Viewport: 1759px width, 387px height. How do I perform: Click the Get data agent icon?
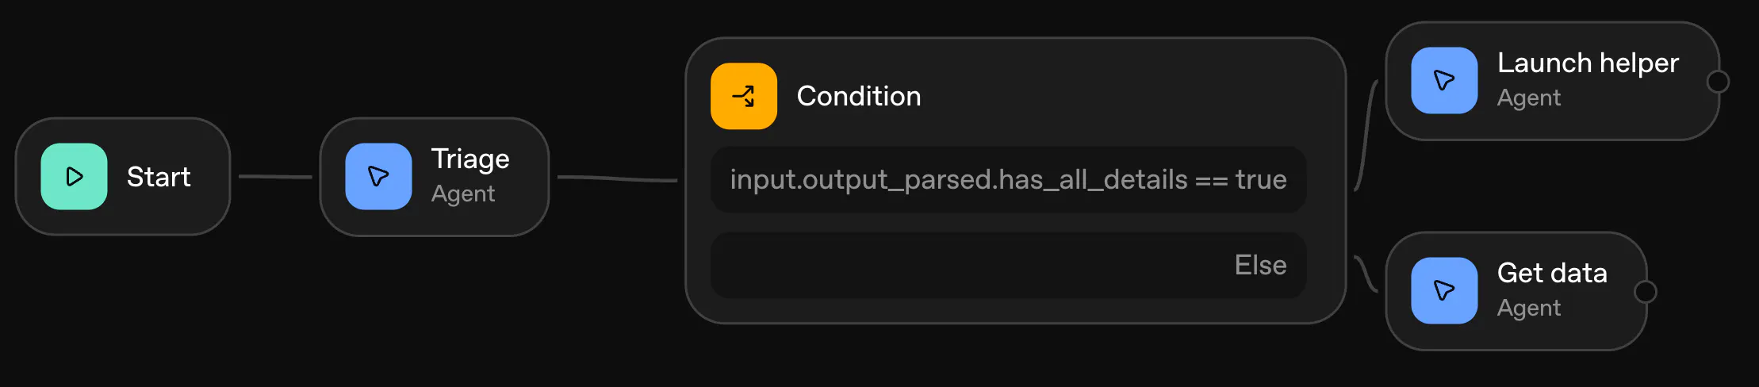pyautogui.click(x=1443, y=290)
